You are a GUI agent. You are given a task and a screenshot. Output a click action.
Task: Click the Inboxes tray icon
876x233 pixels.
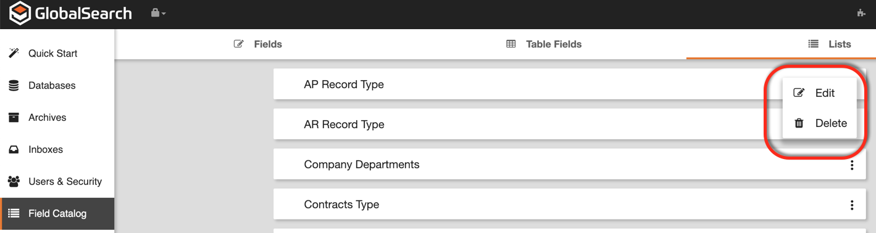(x=14, y=150)
